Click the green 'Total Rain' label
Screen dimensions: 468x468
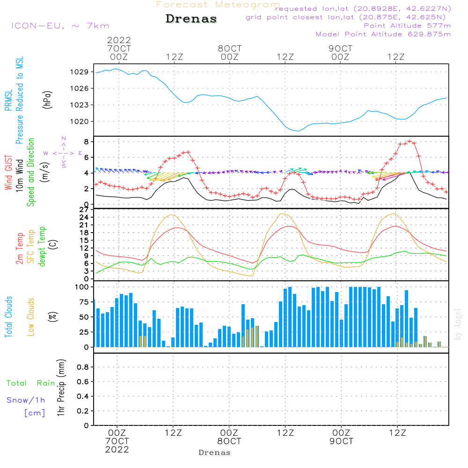click(31, 383)
